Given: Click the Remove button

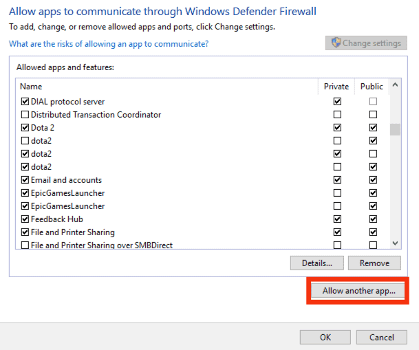Looking at the screenshot, I should click(x=374, y=263).
